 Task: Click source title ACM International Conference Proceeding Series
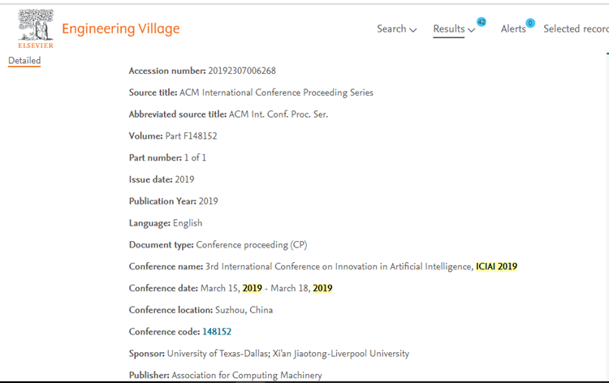[276, 93]
